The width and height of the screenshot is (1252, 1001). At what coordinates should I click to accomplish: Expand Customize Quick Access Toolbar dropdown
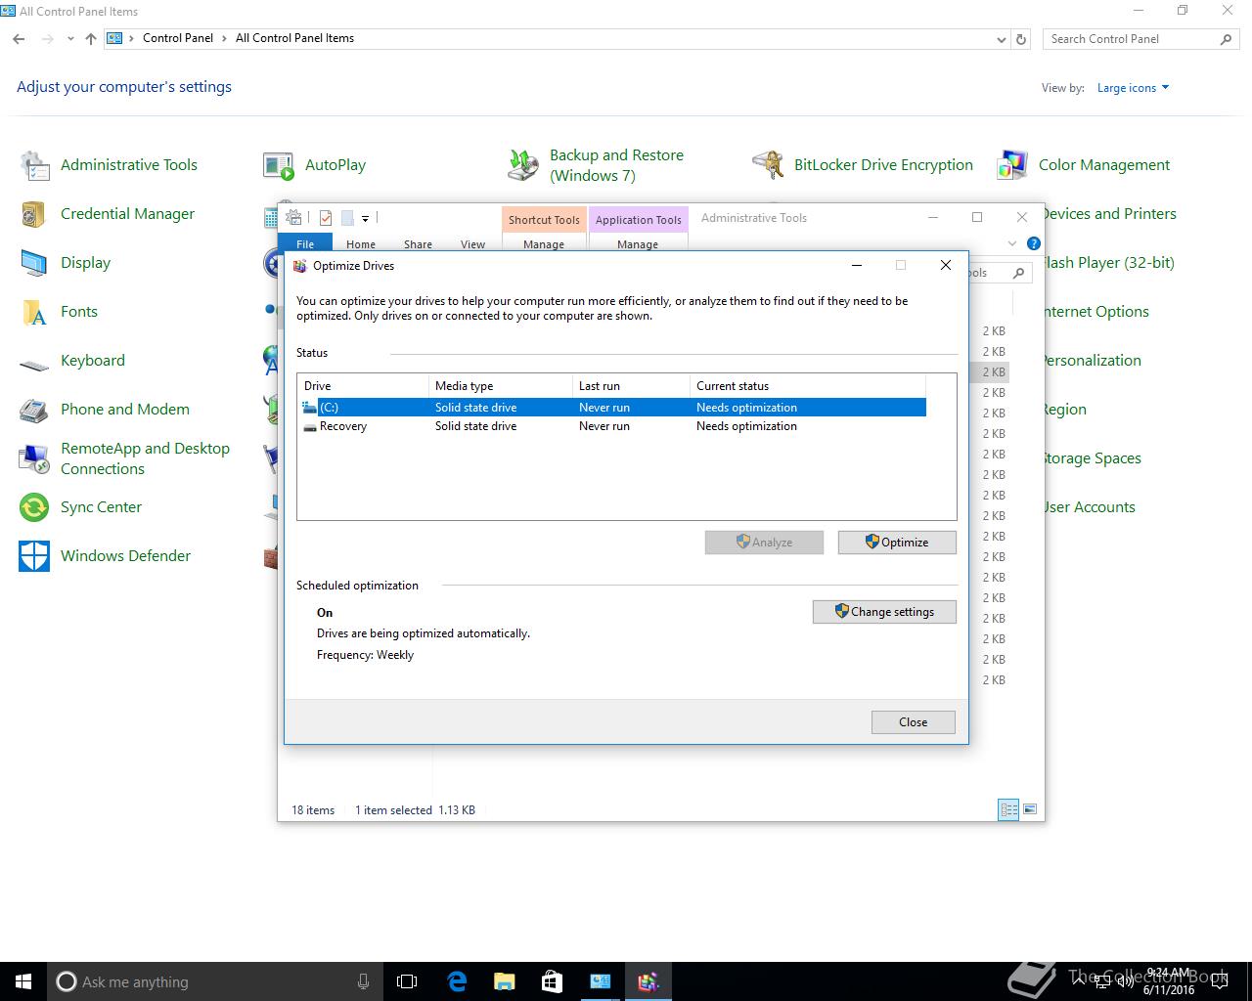(x=365, y=219)
